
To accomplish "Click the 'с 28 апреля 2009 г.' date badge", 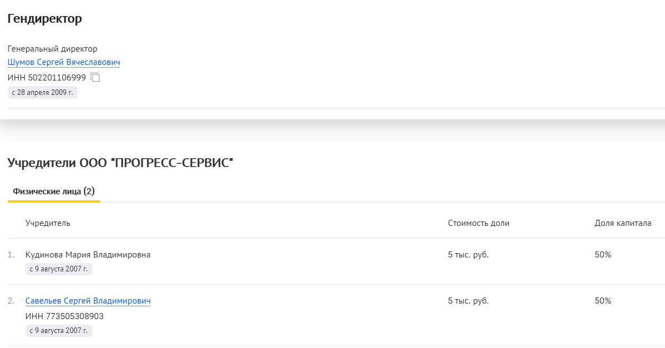I will pyautogui.click(x=42, y=93).
